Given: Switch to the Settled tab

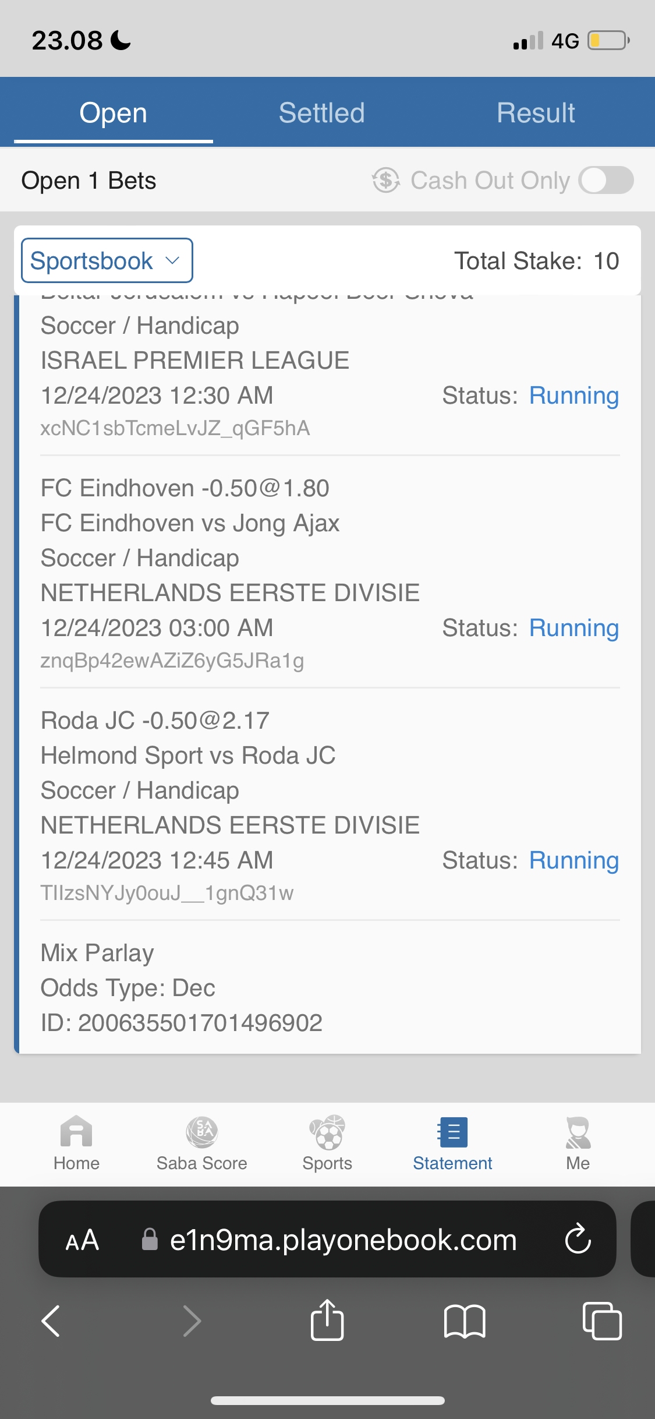Looking at the screenshot, I should (321, 112).
